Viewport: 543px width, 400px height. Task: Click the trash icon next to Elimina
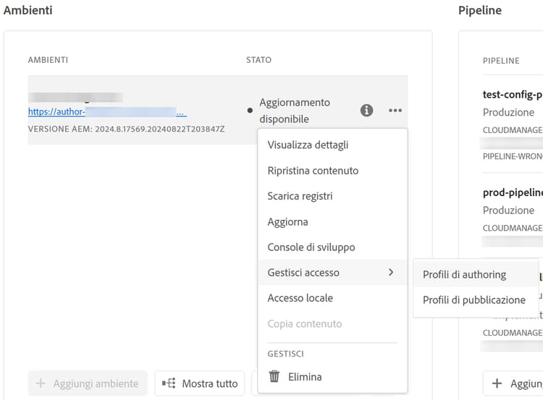[x=274, y=376]
